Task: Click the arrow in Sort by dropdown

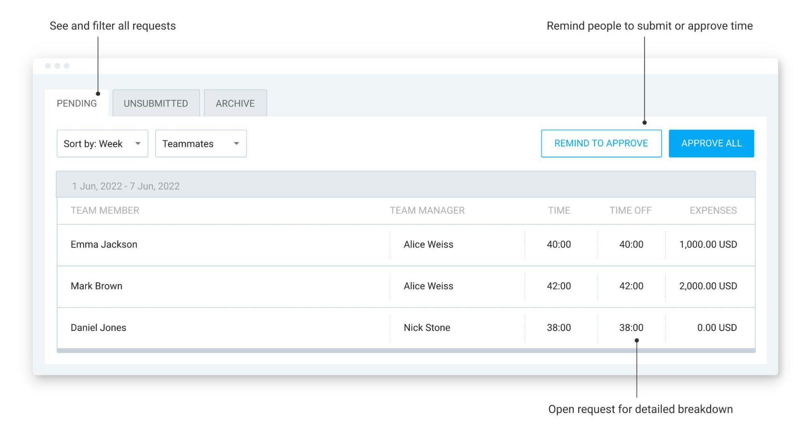Action: [138, 144]
